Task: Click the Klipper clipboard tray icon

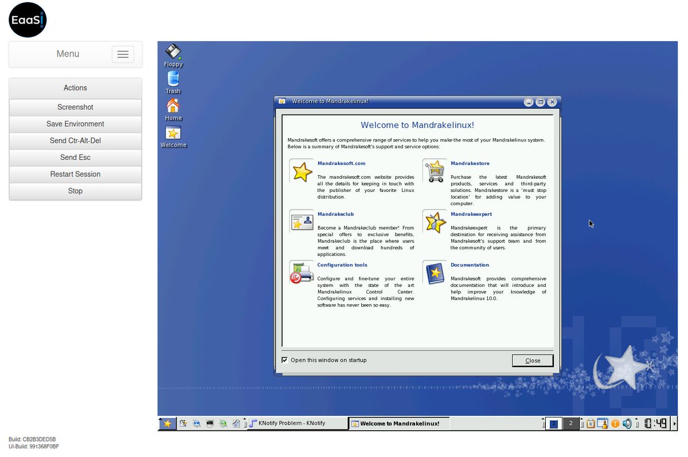Action: tap(591, 424)
